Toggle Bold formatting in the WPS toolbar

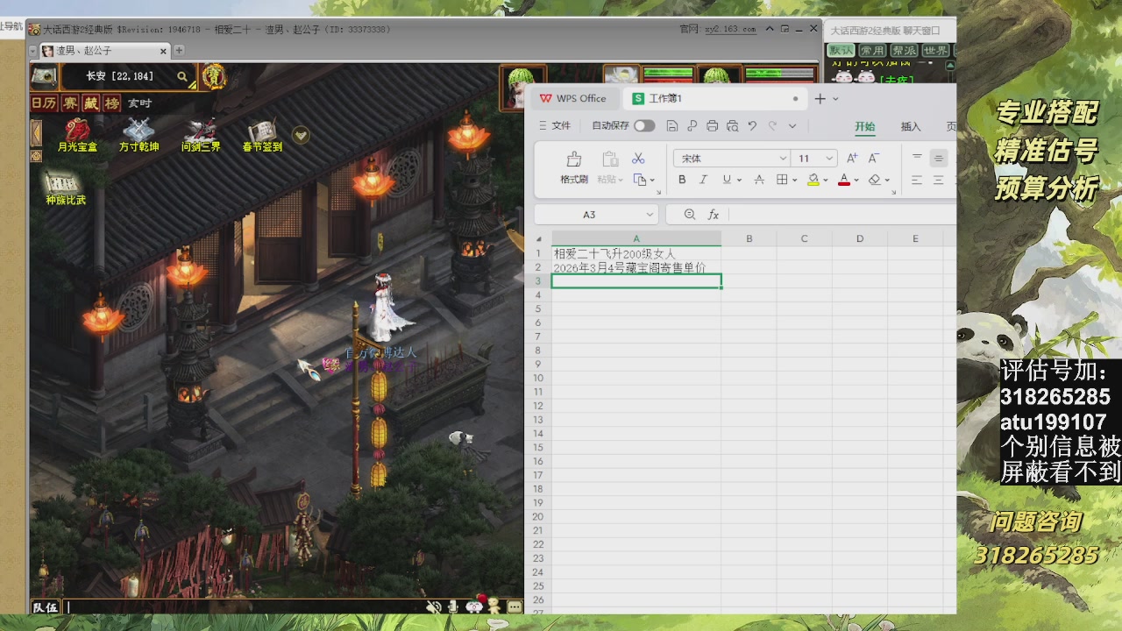pyautogui.click(x=682, y=180)
